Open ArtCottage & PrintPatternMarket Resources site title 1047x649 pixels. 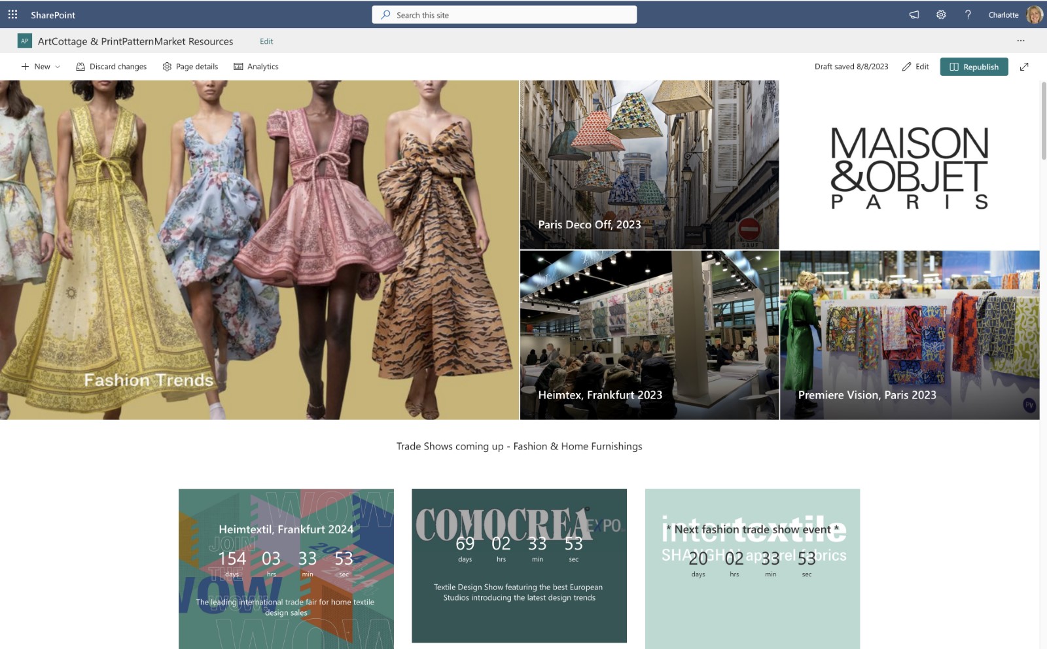pos(135,41)
